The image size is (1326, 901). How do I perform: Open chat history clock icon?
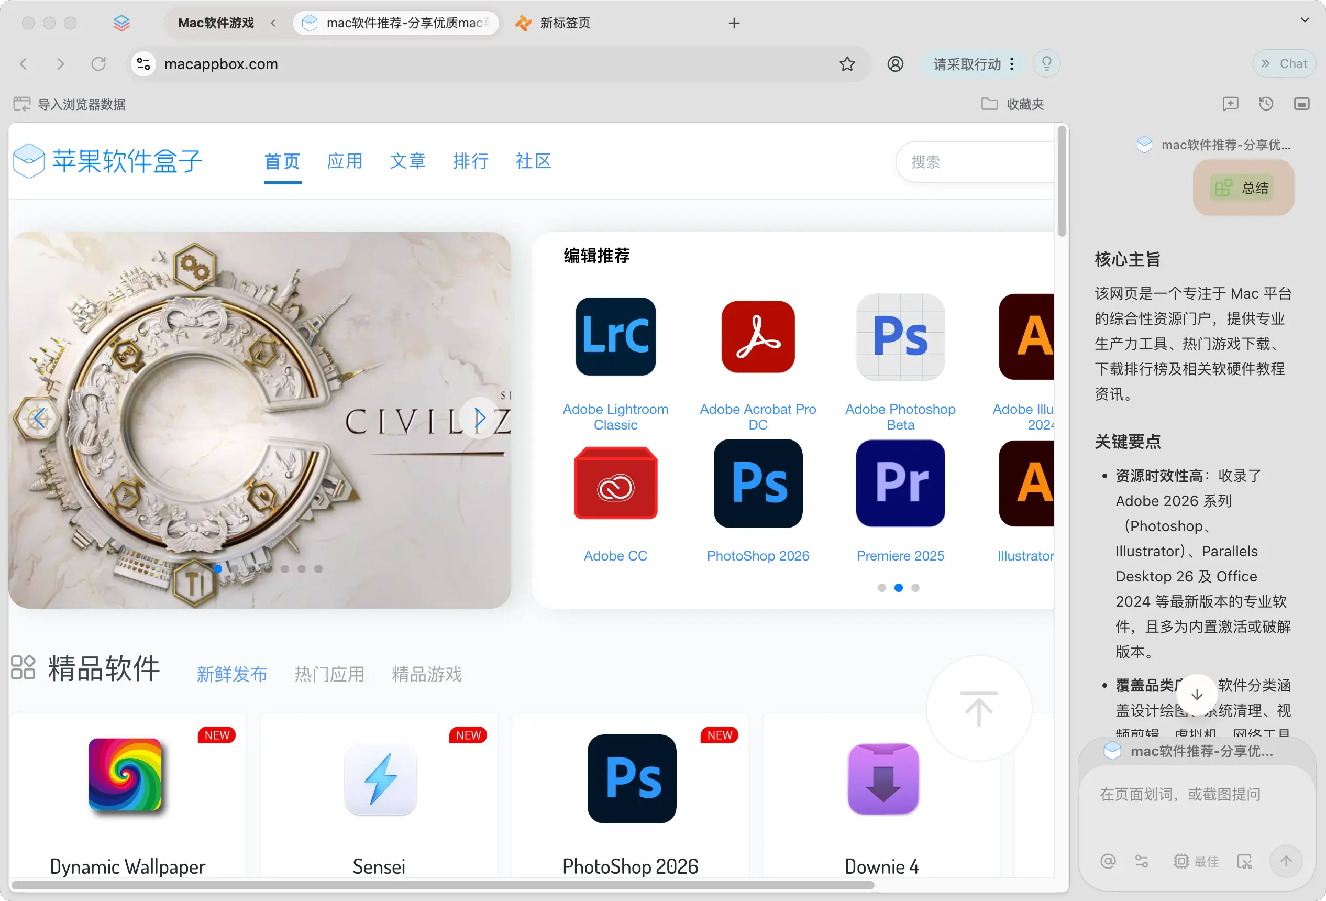1266,104
